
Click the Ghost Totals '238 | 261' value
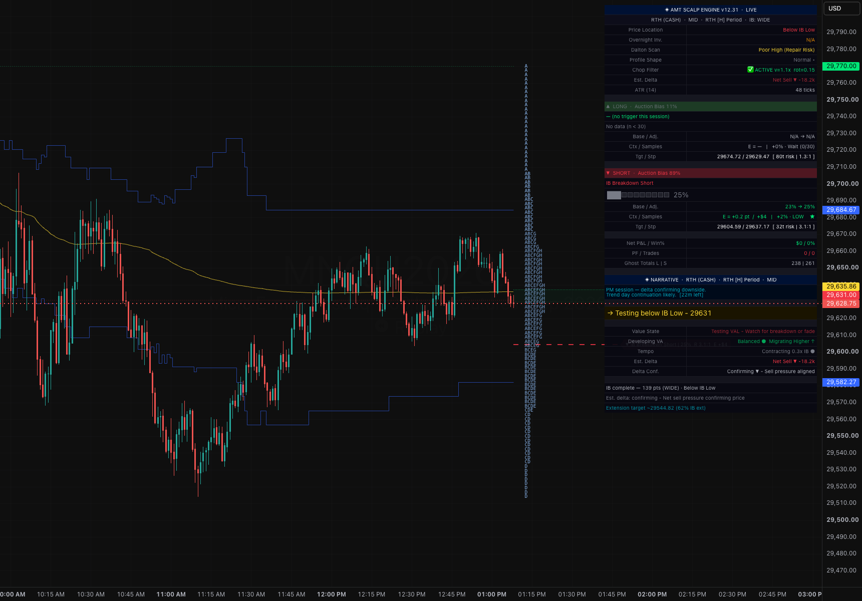point(803,263)
